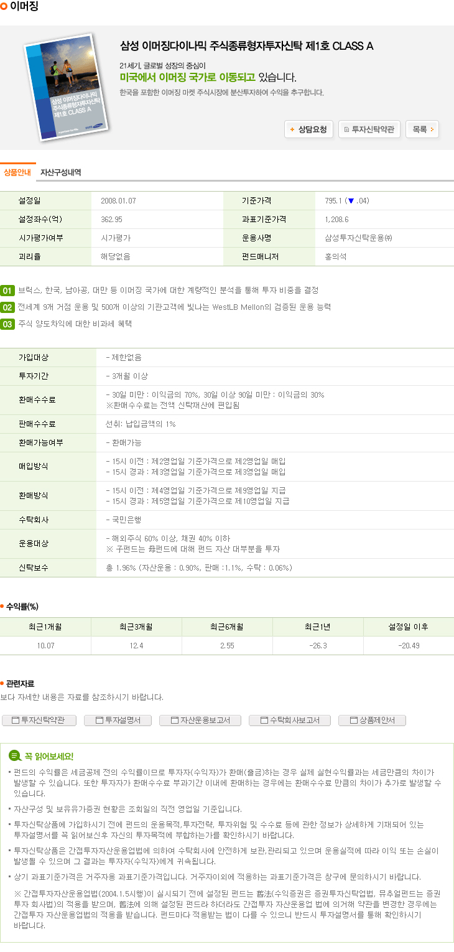Click window icon on 투자신탁약관 under 관련자료
Image resolution: width=454 pixels, height=952 pixels.
[16, 721]
